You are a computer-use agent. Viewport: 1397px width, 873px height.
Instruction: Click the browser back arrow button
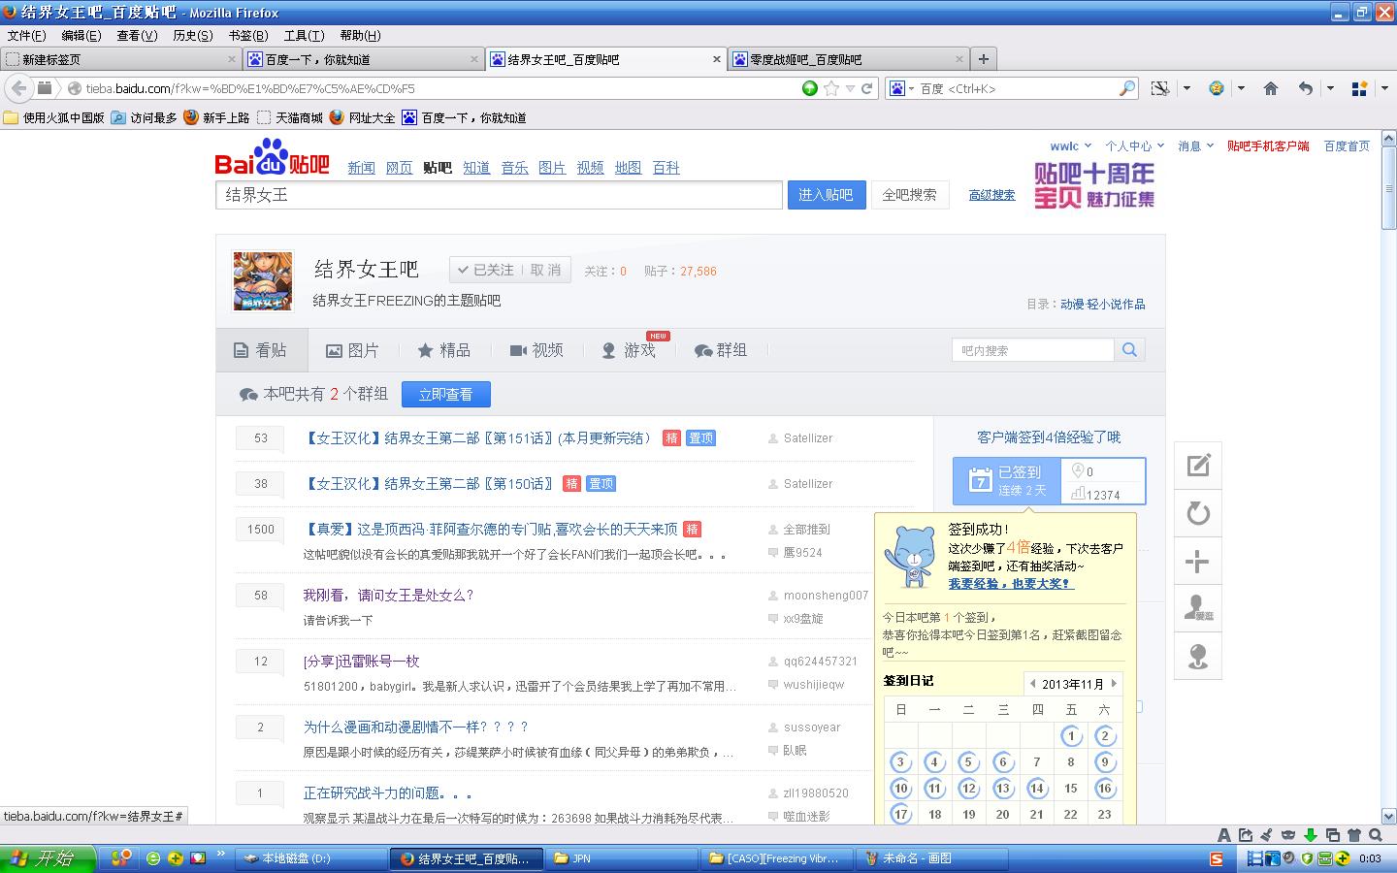click(18, 88)
